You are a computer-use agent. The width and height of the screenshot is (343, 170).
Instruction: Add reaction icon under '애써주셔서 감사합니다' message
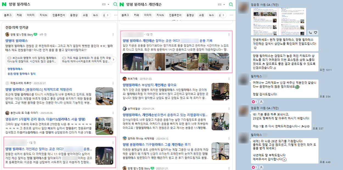click(x=261, y=167)
